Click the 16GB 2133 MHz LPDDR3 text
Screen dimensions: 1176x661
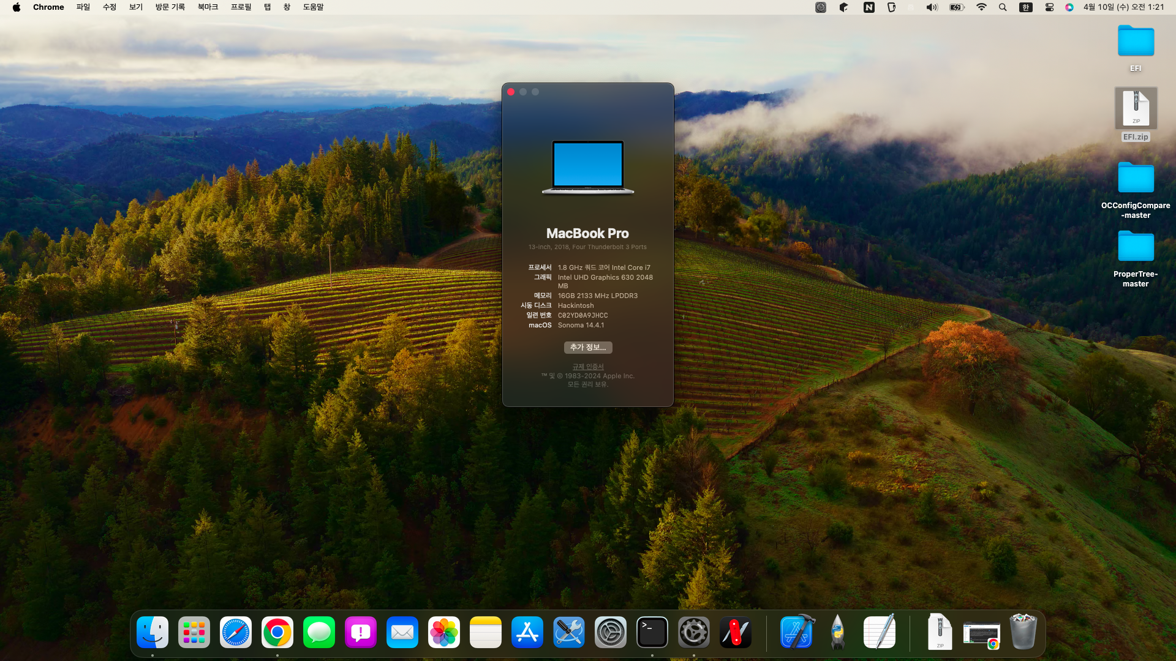tap(598, 296)
